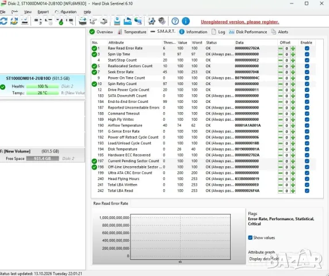This screenshot has height=276, width=329.
Task: Sort by the Status column header
Action: click(x=211, y=43)
